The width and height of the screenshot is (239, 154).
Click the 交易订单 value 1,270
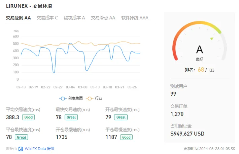coord(177,114)
